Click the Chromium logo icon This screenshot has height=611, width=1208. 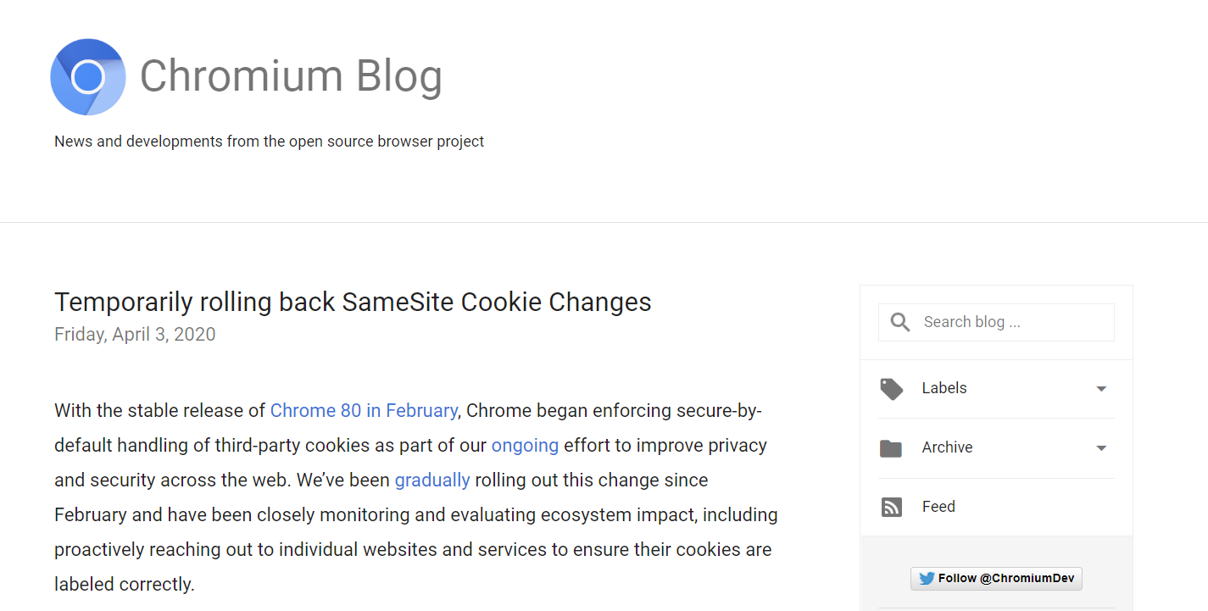click(x=88, y=77)
